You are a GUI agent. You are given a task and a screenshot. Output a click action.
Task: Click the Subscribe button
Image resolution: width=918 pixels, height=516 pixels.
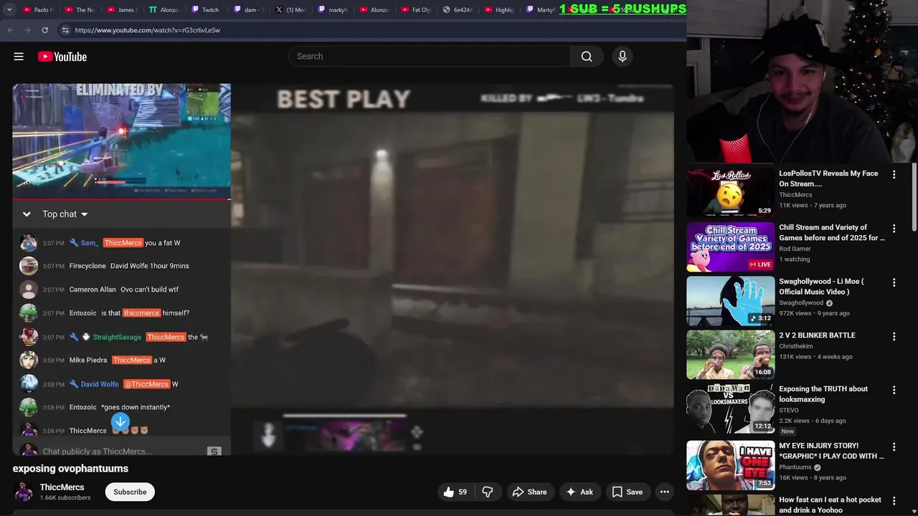point(130,492)
